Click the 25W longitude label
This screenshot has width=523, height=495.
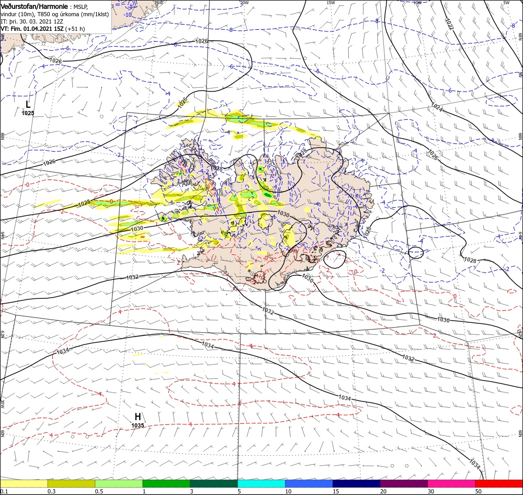pos(158,3)
